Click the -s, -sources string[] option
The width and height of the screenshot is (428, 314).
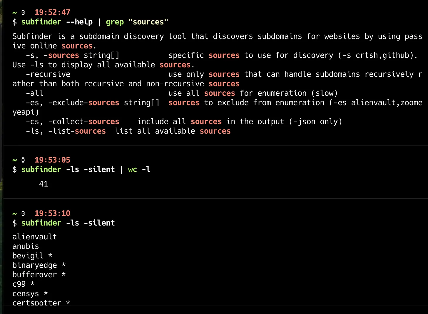[73, 55]
